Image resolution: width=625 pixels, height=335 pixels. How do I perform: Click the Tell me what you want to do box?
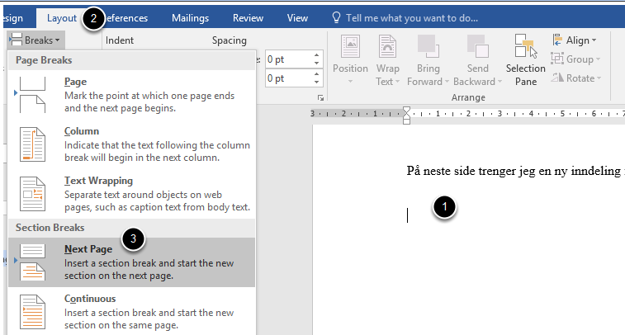click(x=412, y=18)
